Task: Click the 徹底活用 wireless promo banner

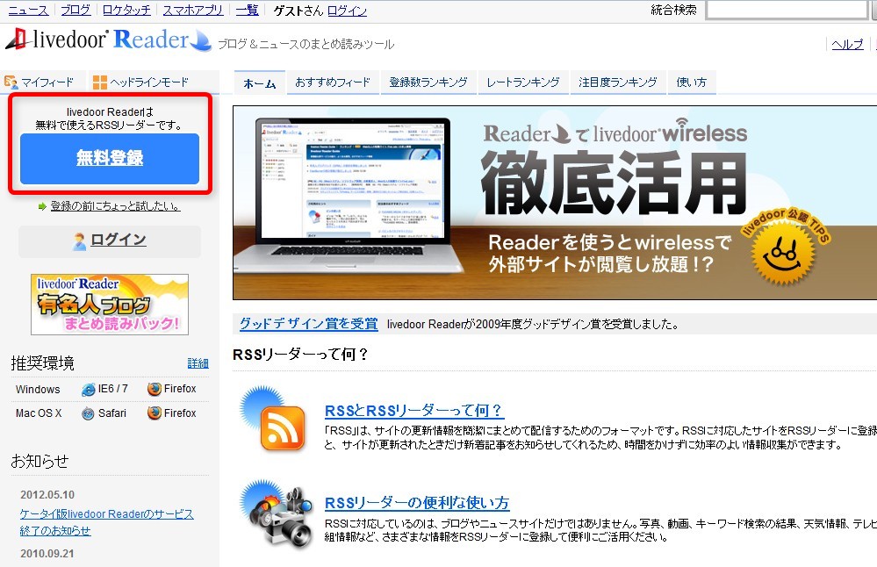Action: pos(554,203)
